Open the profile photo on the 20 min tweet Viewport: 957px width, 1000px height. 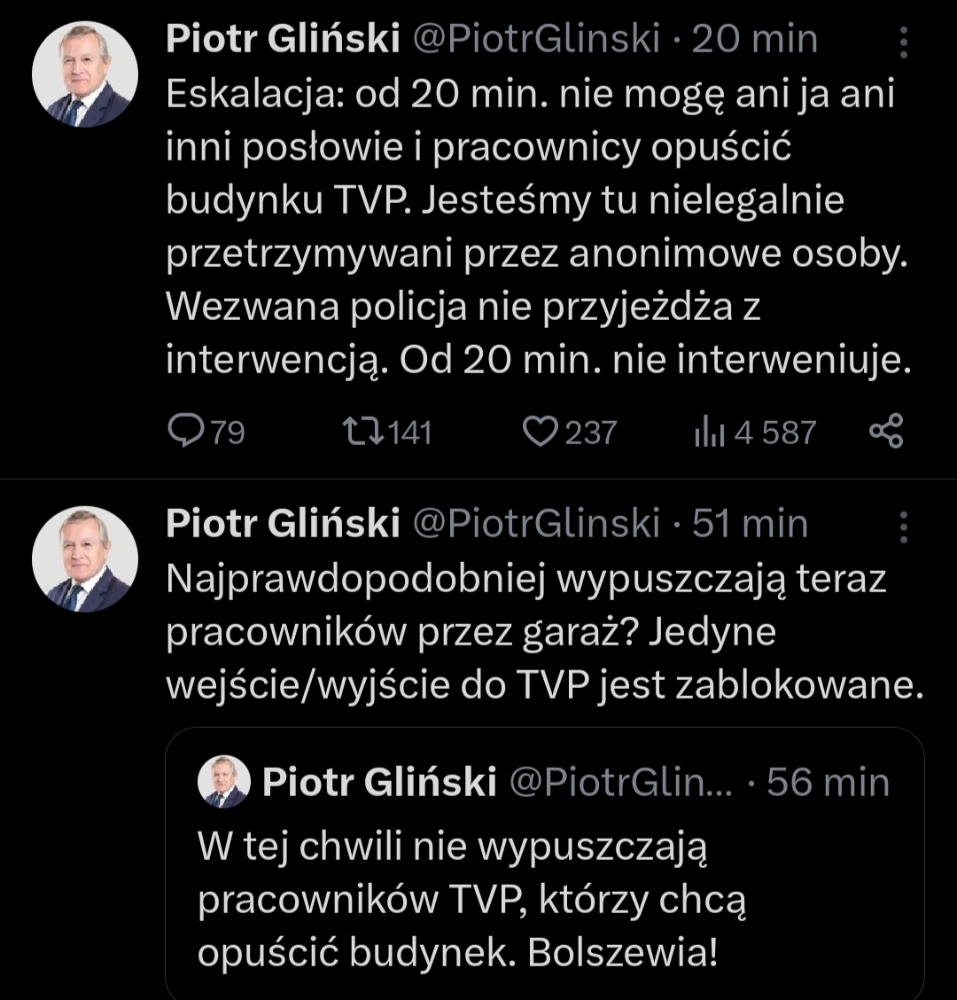(x=85, y=74)
